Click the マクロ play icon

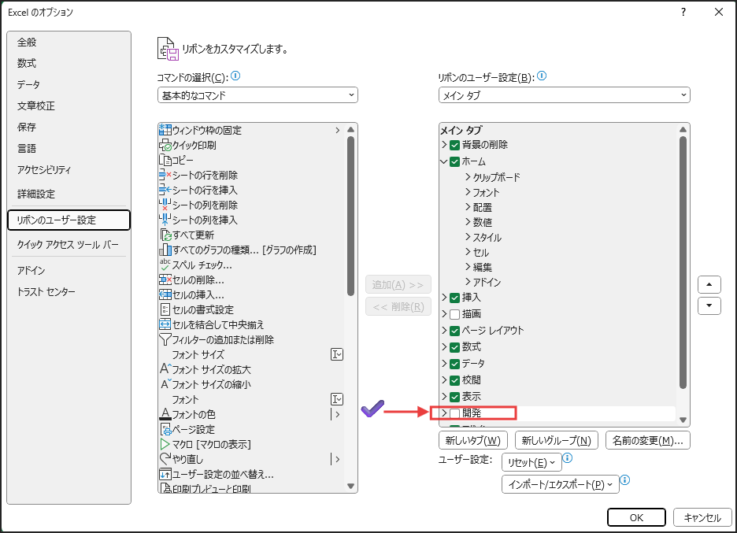pyautogui.click(x=165, y=444)
